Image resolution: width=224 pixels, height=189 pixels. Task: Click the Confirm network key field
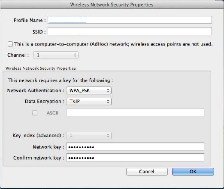coord(135,158)
